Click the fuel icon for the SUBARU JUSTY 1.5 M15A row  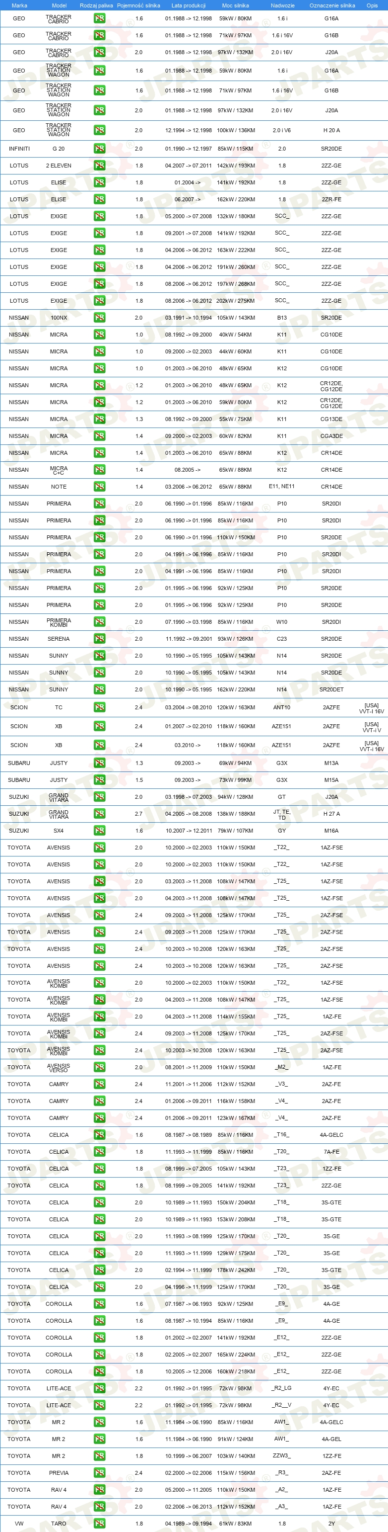99,780
